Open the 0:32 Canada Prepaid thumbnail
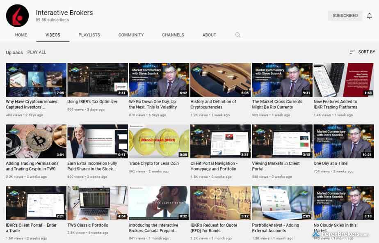Screen dimensions: 379x243 pyautogui.click(x=159, y=203)
